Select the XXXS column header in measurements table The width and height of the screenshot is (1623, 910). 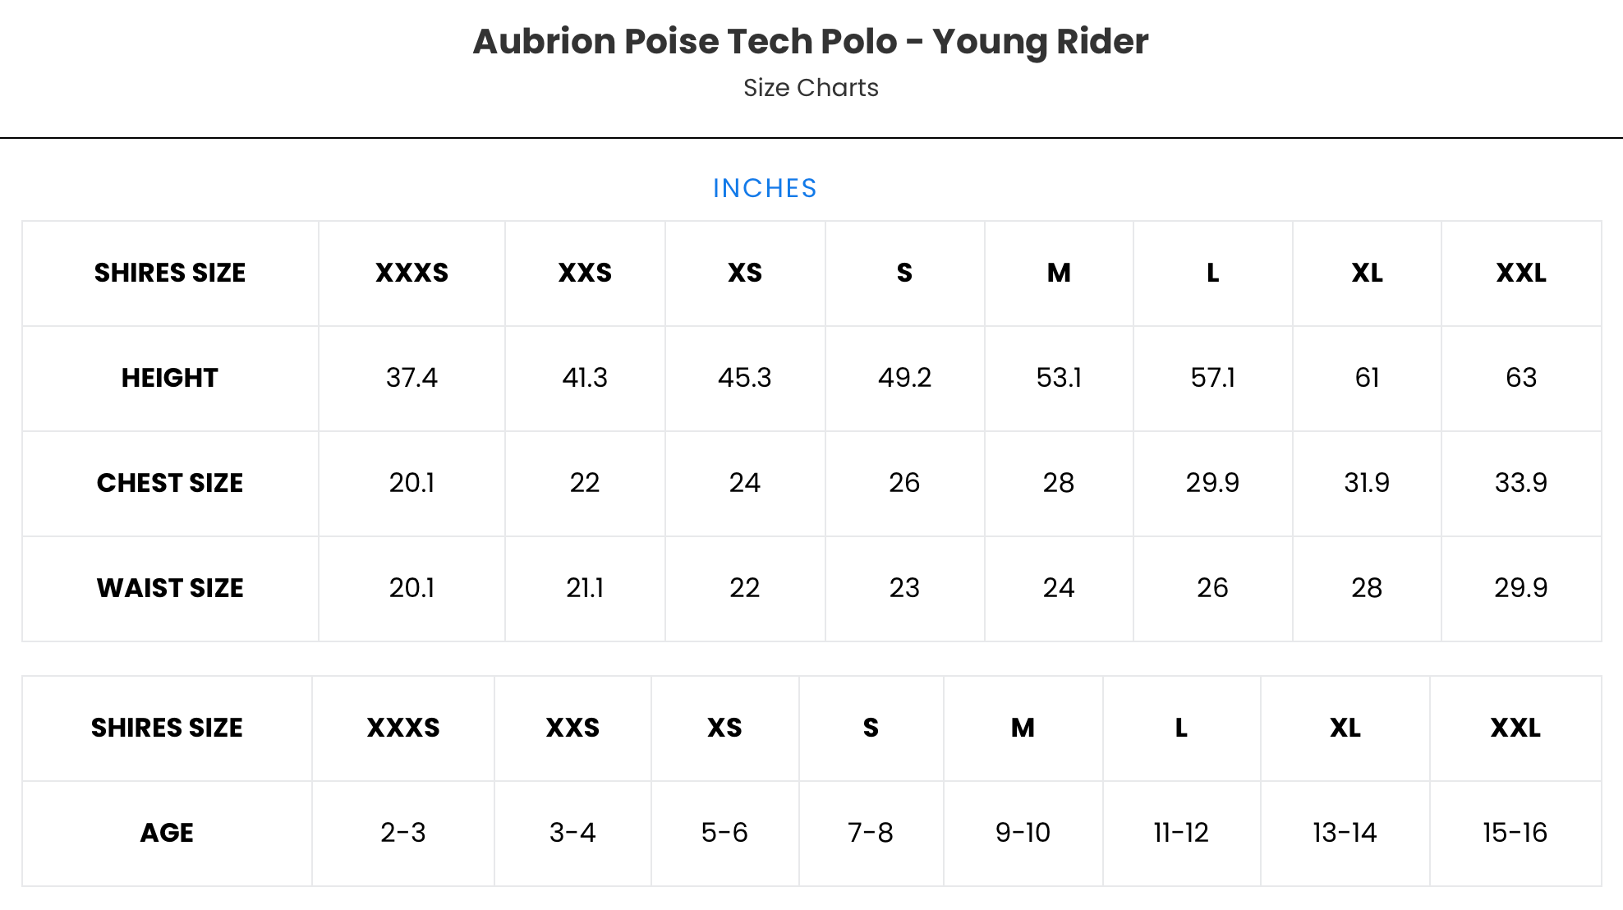(x=411, y=273)
